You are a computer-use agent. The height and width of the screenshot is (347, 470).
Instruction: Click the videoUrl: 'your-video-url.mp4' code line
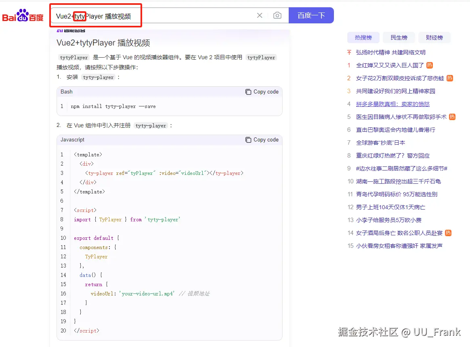pyautogui.click(x=150, y=293)
